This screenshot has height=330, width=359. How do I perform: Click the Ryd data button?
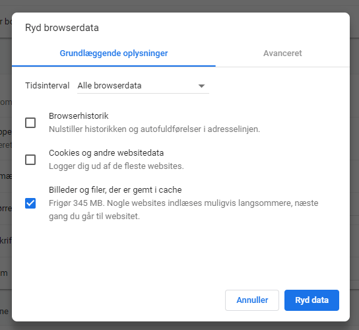pos(311,300)
